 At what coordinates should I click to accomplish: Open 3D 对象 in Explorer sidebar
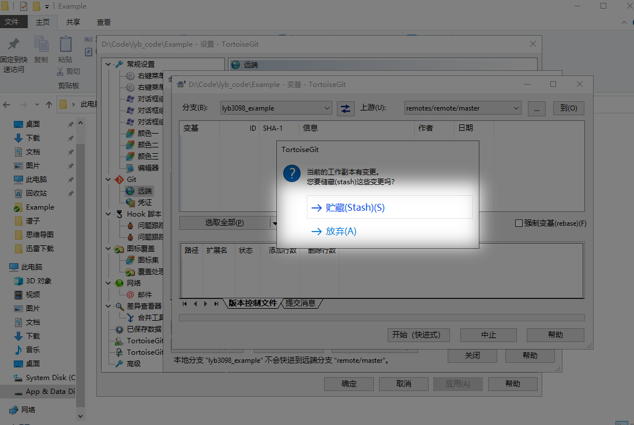pyautogui.click(x=39, y=281)
